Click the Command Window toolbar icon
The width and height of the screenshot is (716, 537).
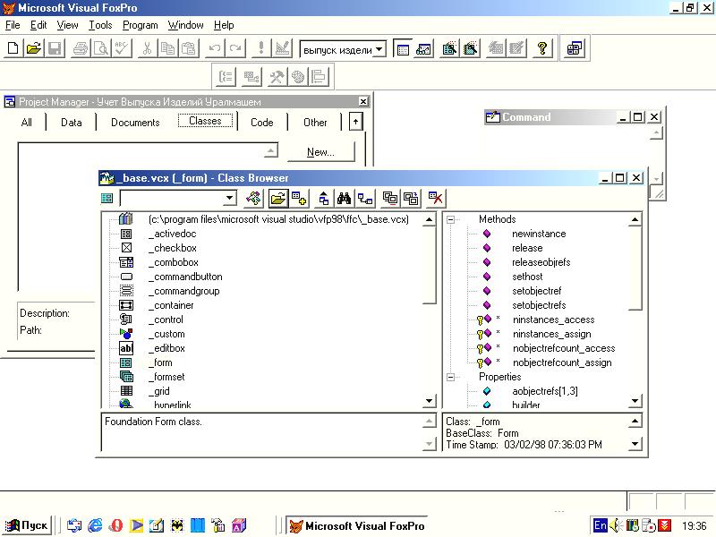[402, 48]
